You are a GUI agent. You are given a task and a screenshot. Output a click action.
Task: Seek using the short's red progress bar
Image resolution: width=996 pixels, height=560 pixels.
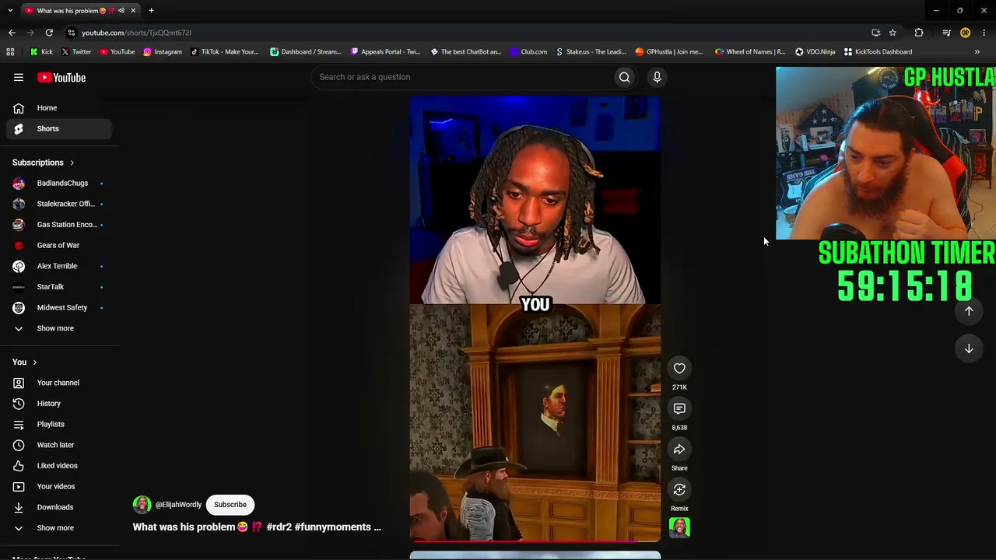(x=535, y=541)
